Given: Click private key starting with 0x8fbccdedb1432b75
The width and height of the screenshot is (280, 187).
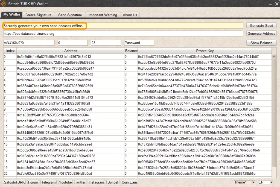Looking at the screenshot, I should click(x=197, y=69).
